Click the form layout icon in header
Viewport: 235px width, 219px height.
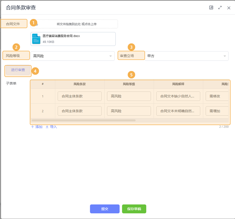click(x=211, y=8)
